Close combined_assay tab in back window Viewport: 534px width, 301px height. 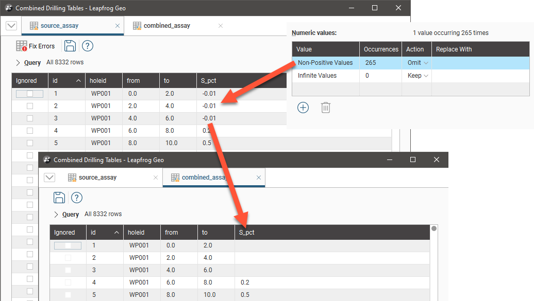(221, 26)
